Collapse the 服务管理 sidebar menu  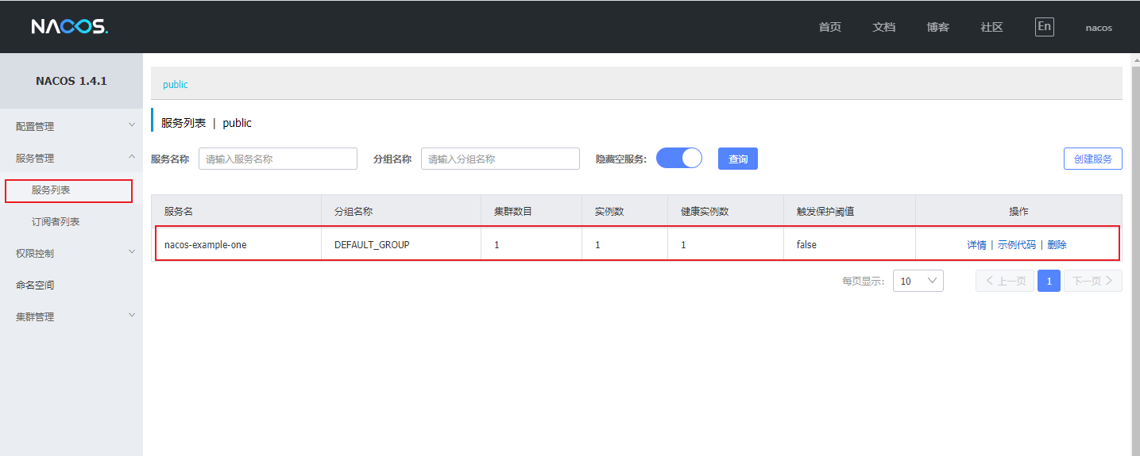pyautogui.click(x=71, y=158)
